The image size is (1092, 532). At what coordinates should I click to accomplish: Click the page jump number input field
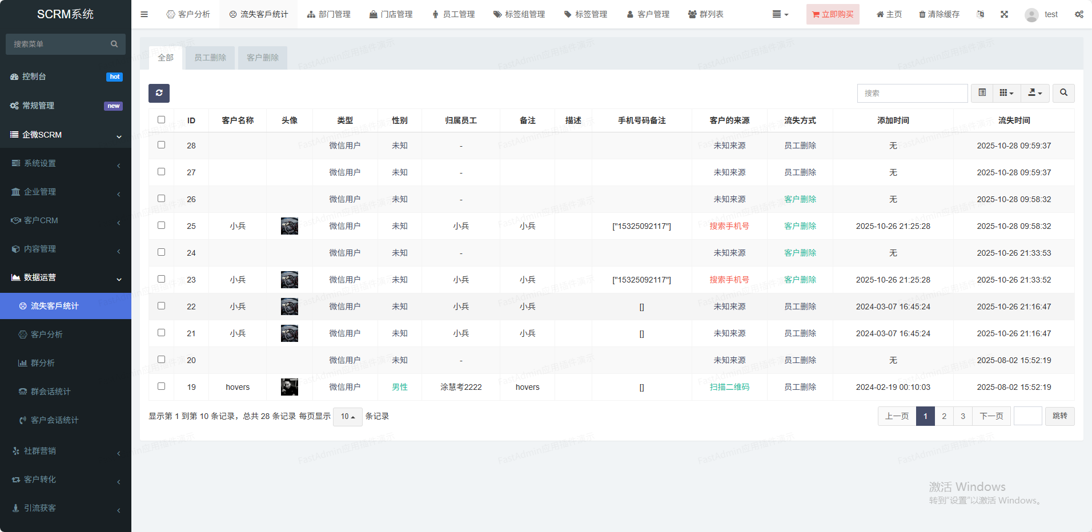pos(1027,416)
